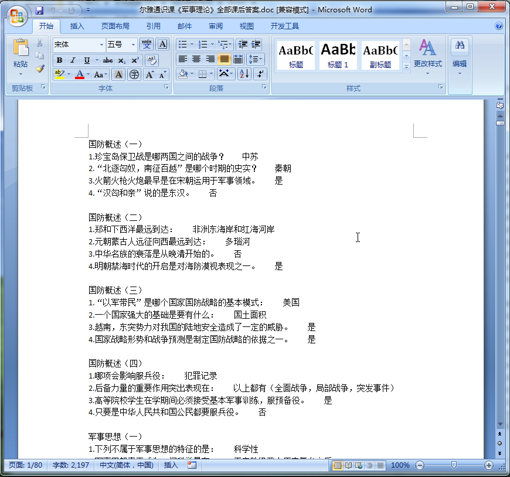Switch to the 插入 tab
The height and width of the screenshot is (477, 510).
[x=77, y=26]
